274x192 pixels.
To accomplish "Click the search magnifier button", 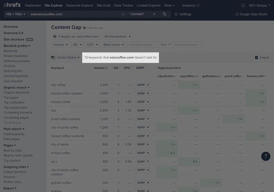I will pos(165,14).
